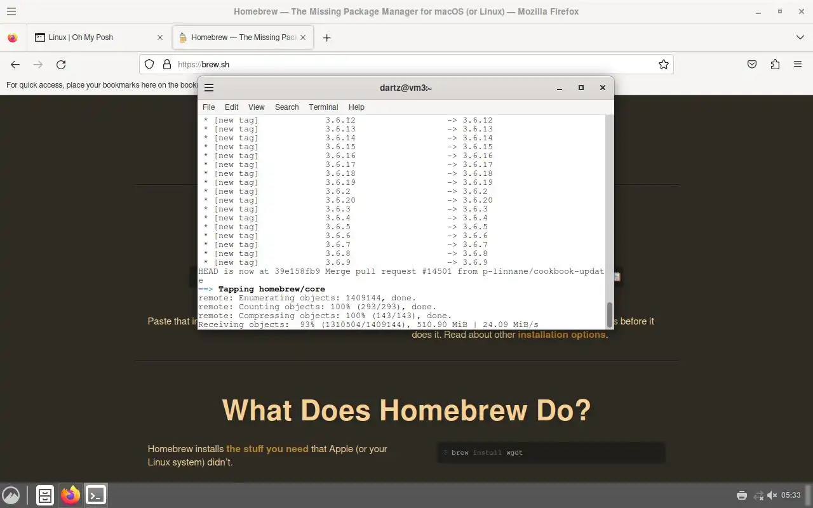Toggle muted volume tray icon
The width and height of the screenshot is (813, 508).
point(772,495)
